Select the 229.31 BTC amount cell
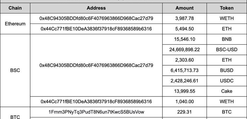This screenshot has width=247, height=119. pyautogui.click(x=184, y=112)
